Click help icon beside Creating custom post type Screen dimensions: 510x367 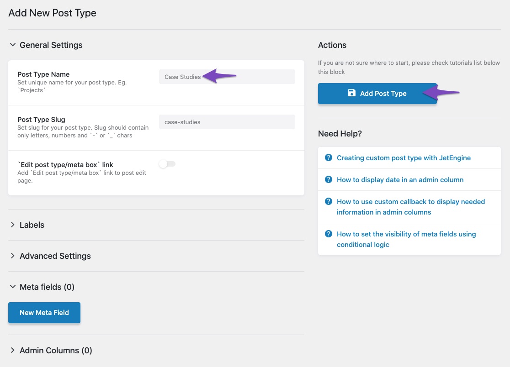tap(329, 157)
